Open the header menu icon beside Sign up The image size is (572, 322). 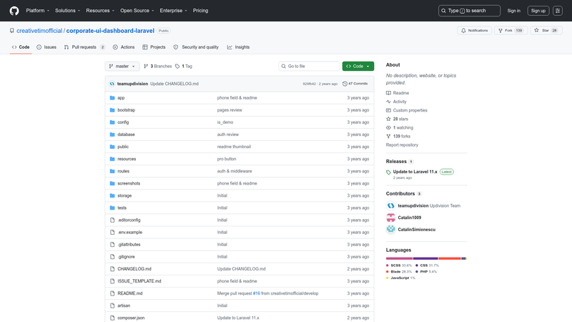pos(558,11)
